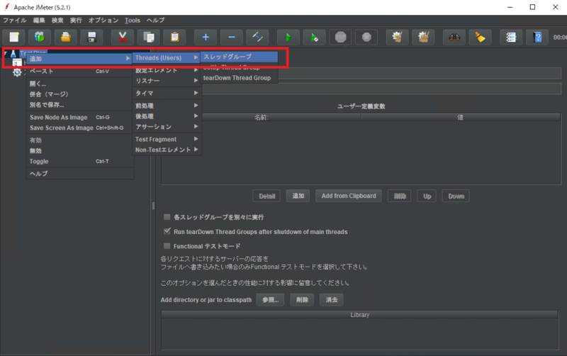Uncheck Run tearDown Thread Groups checkbox
Image resolution: width=567 pixels, height=356 pixels.
tap(167, 231)
